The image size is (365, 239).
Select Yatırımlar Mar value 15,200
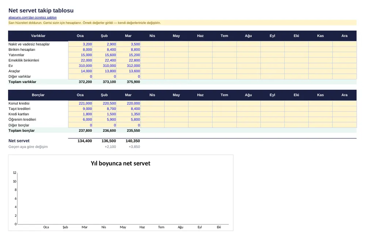tap(128, 55)
